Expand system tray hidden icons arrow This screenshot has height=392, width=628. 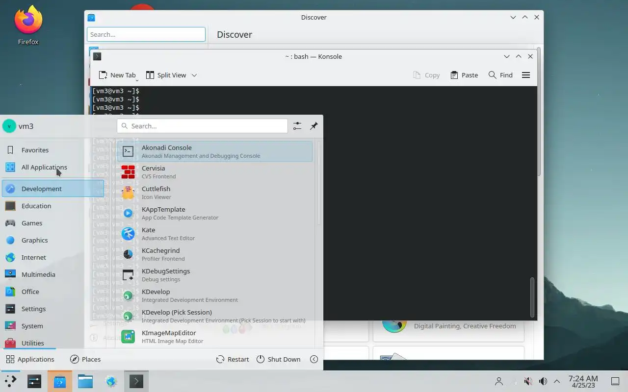[557, 381]
